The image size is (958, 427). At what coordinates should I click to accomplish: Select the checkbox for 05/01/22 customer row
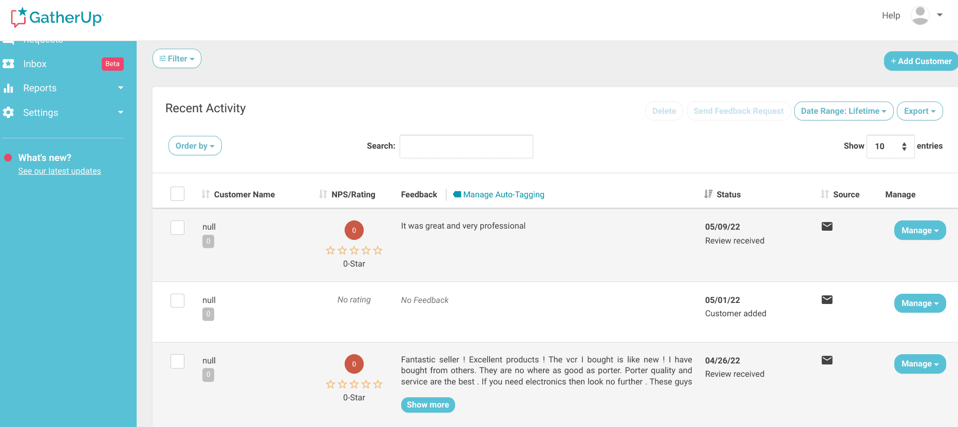click(x=177, y=300)
